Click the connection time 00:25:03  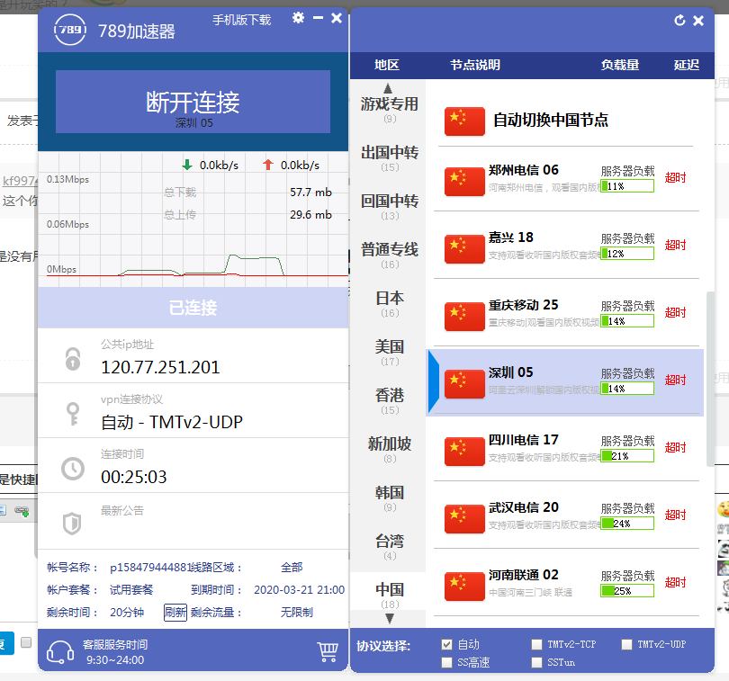(x=134, y=477)
